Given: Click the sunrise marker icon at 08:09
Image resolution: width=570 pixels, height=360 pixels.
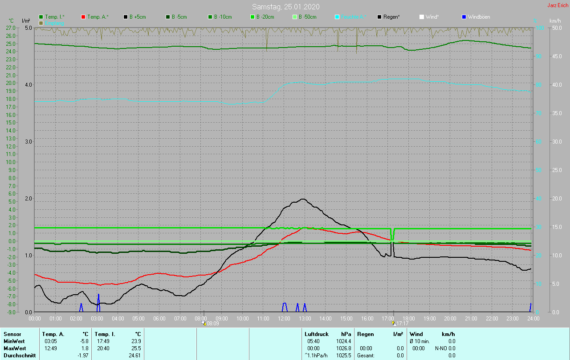Looking at the screenshot, I should coord(204,324).
